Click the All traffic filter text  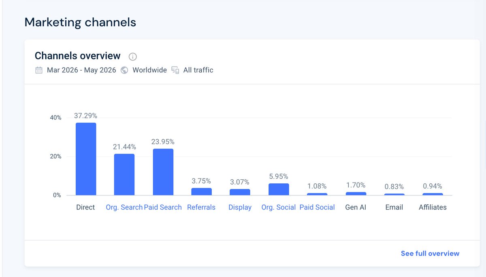pyautogui.click(x=198, y=70)
